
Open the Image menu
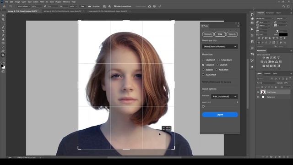click(x=17, y=2)
